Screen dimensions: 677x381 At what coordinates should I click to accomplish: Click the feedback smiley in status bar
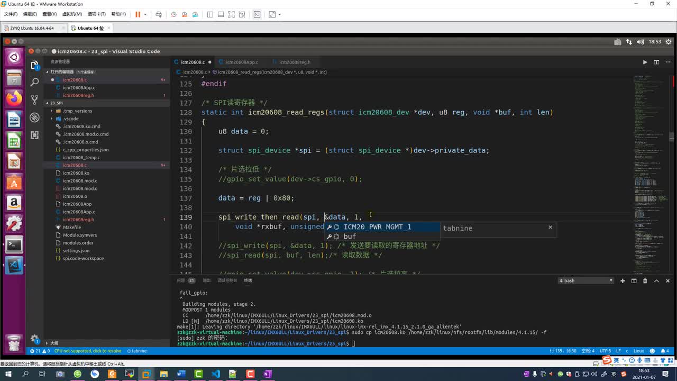point(652,351)
